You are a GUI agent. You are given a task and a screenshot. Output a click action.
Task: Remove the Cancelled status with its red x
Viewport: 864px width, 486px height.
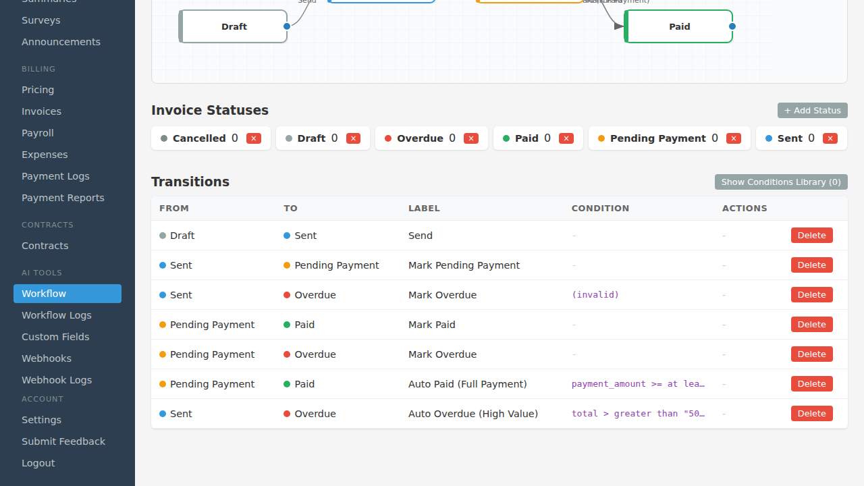254,138
